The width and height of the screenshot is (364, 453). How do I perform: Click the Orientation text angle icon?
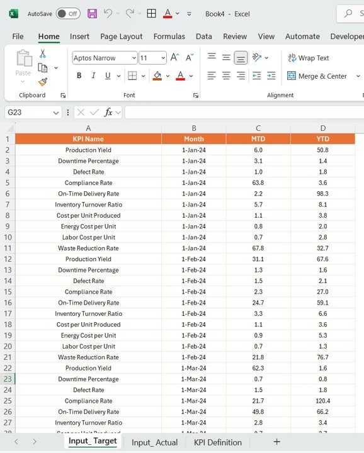257,57
